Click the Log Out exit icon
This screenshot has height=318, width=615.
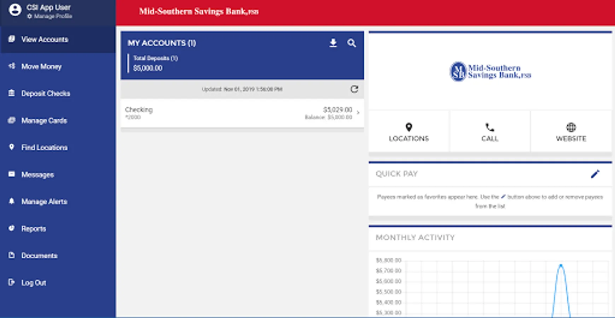[x=12, y=282]
